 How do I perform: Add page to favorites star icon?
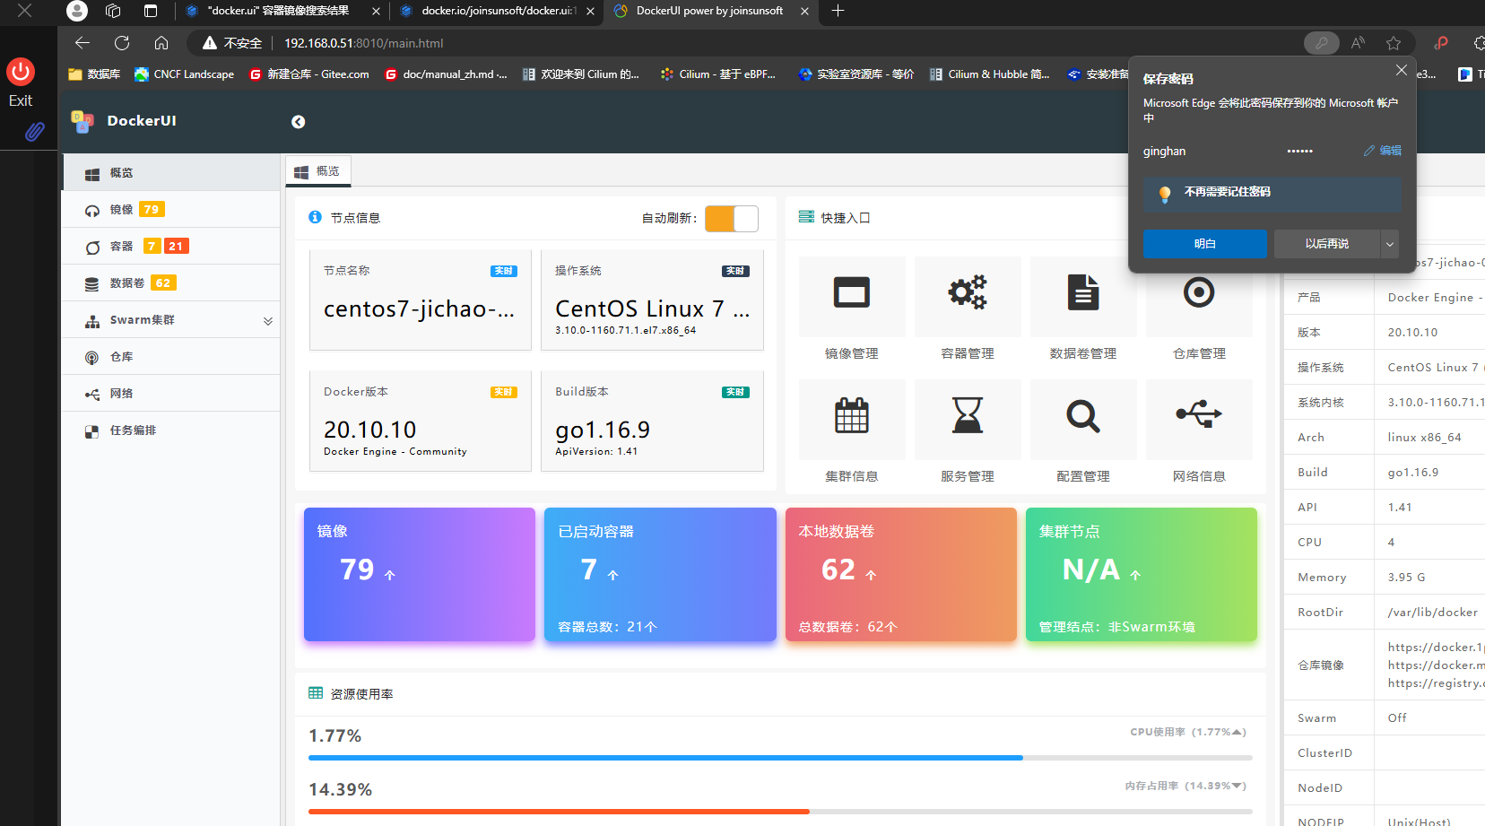(x=1393, y=43)
